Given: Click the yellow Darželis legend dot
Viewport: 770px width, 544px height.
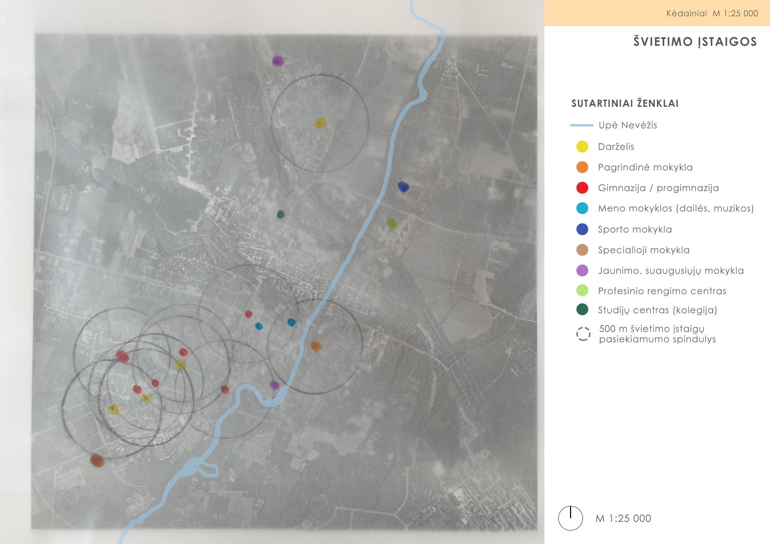Looking at the screenshot, I should point(582,147).
